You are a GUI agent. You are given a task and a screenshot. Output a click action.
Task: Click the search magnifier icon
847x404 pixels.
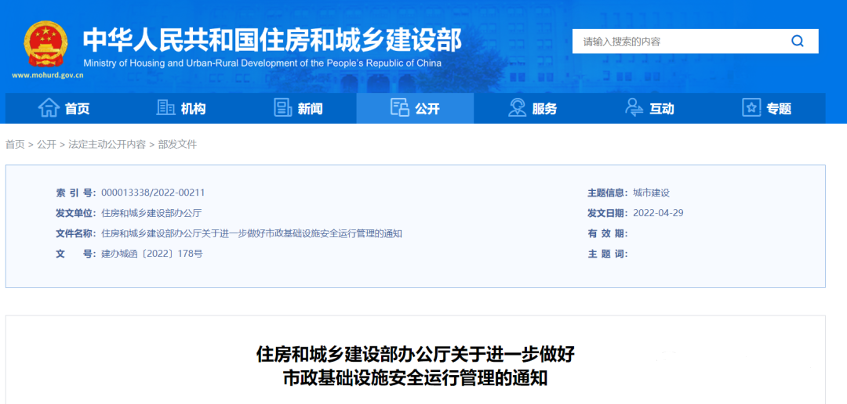click(x=798, y=41)
